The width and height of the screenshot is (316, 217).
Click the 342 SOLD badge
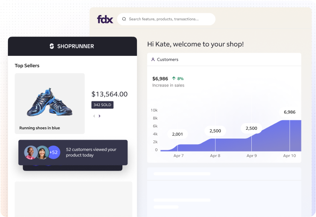pos(102,105)
